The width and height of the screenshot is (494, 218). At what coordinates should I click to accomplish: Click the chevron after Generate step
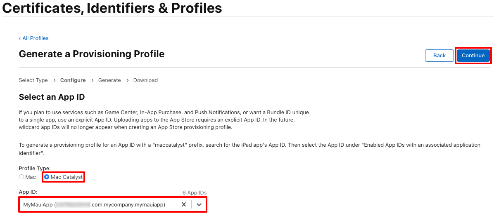tap(127, 80)
